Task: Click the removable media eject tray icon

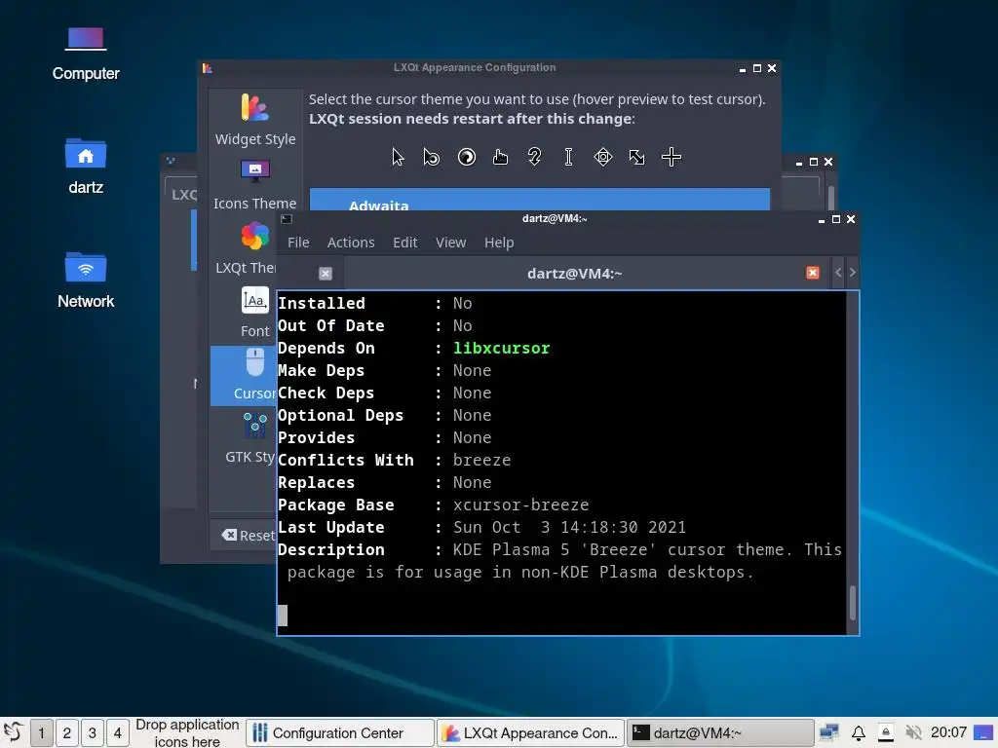Action: coord(885,732)
